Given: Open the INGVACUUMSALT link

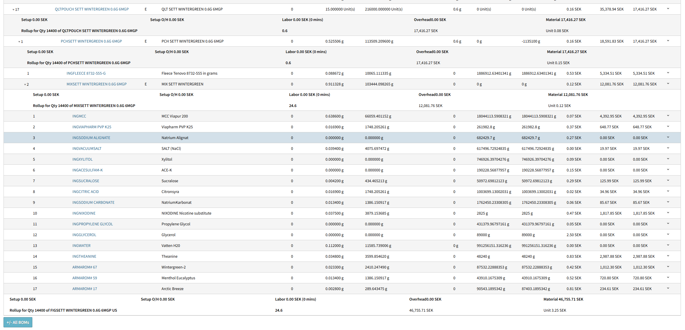Looking at the screenshot, I should click(x=87, y=149).
